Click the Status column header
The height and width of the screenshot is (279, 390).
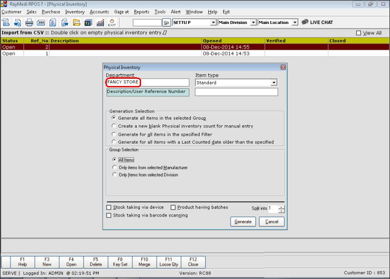[x=12, y=41]
